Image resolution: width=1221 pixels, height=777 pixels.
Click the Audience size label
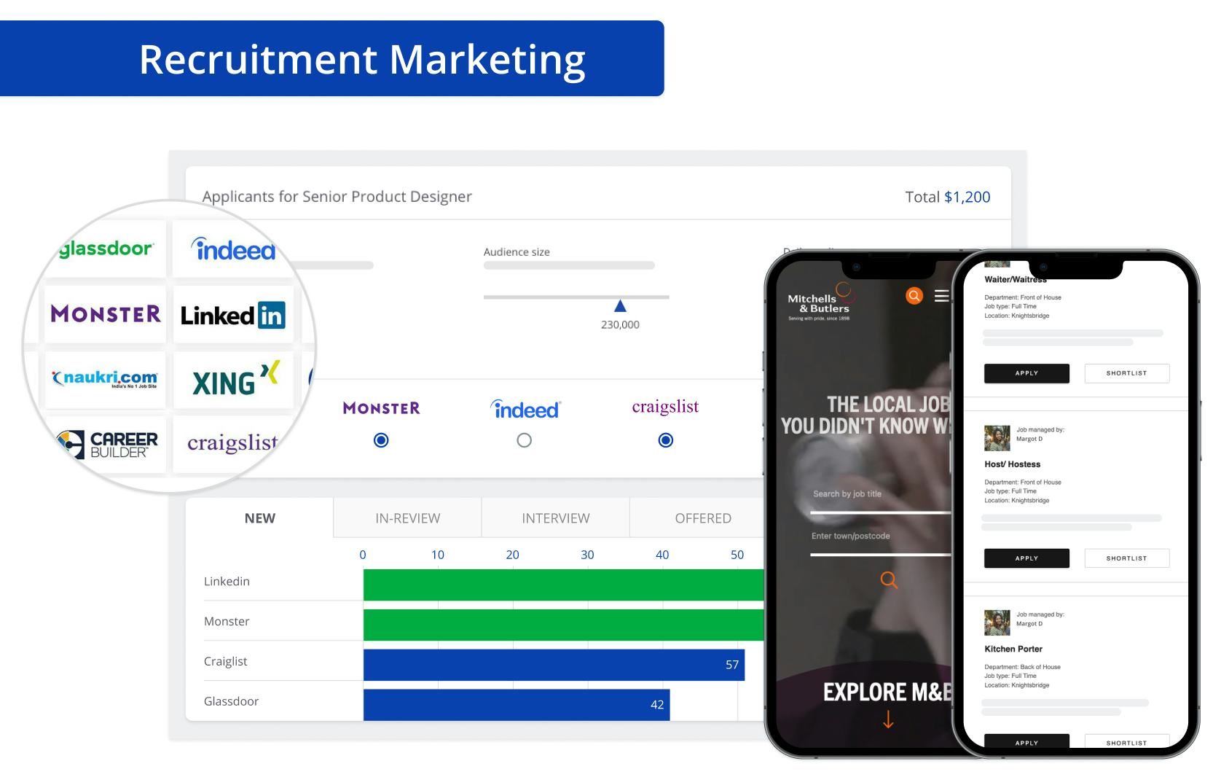pyautogui.click(x=517, y=252)
